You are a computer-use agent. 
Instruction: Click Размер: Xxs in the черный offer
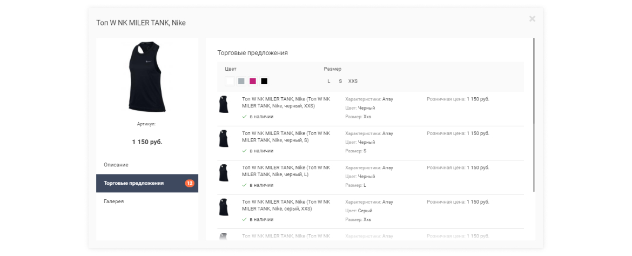(x=358, y=117)
